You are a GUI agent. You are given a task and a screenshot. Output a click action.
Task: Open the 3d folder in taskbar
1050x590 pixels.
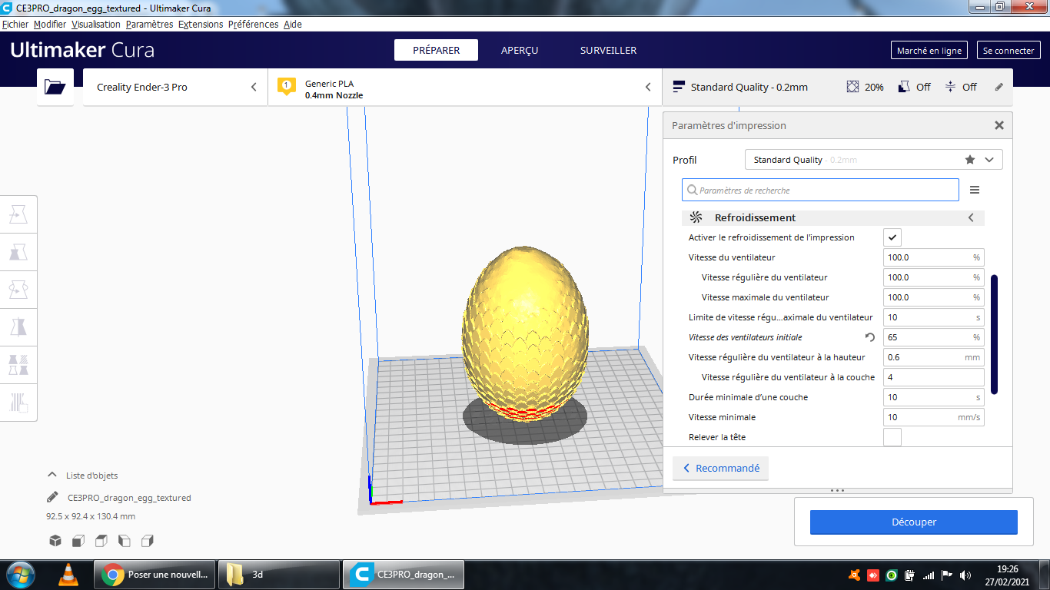pyautogui.click(x=278, y=574)
